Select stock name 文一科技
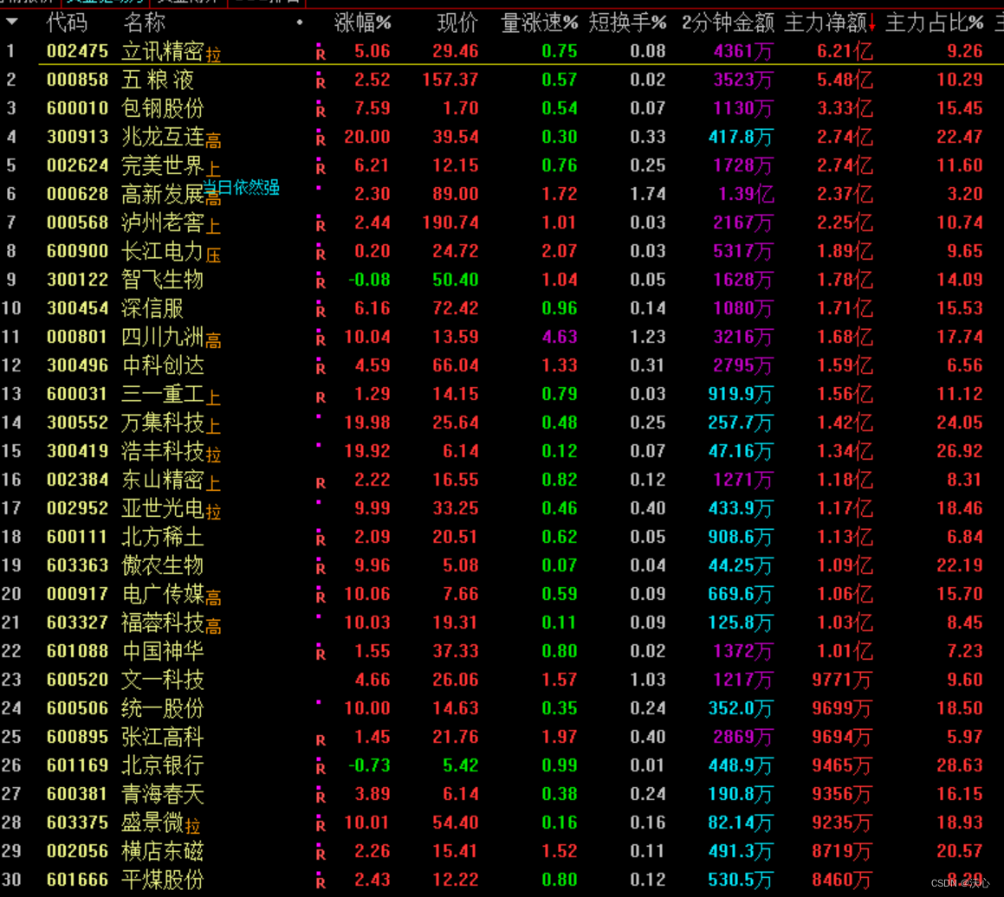The image size is (1004, 897). coord(163,680)
